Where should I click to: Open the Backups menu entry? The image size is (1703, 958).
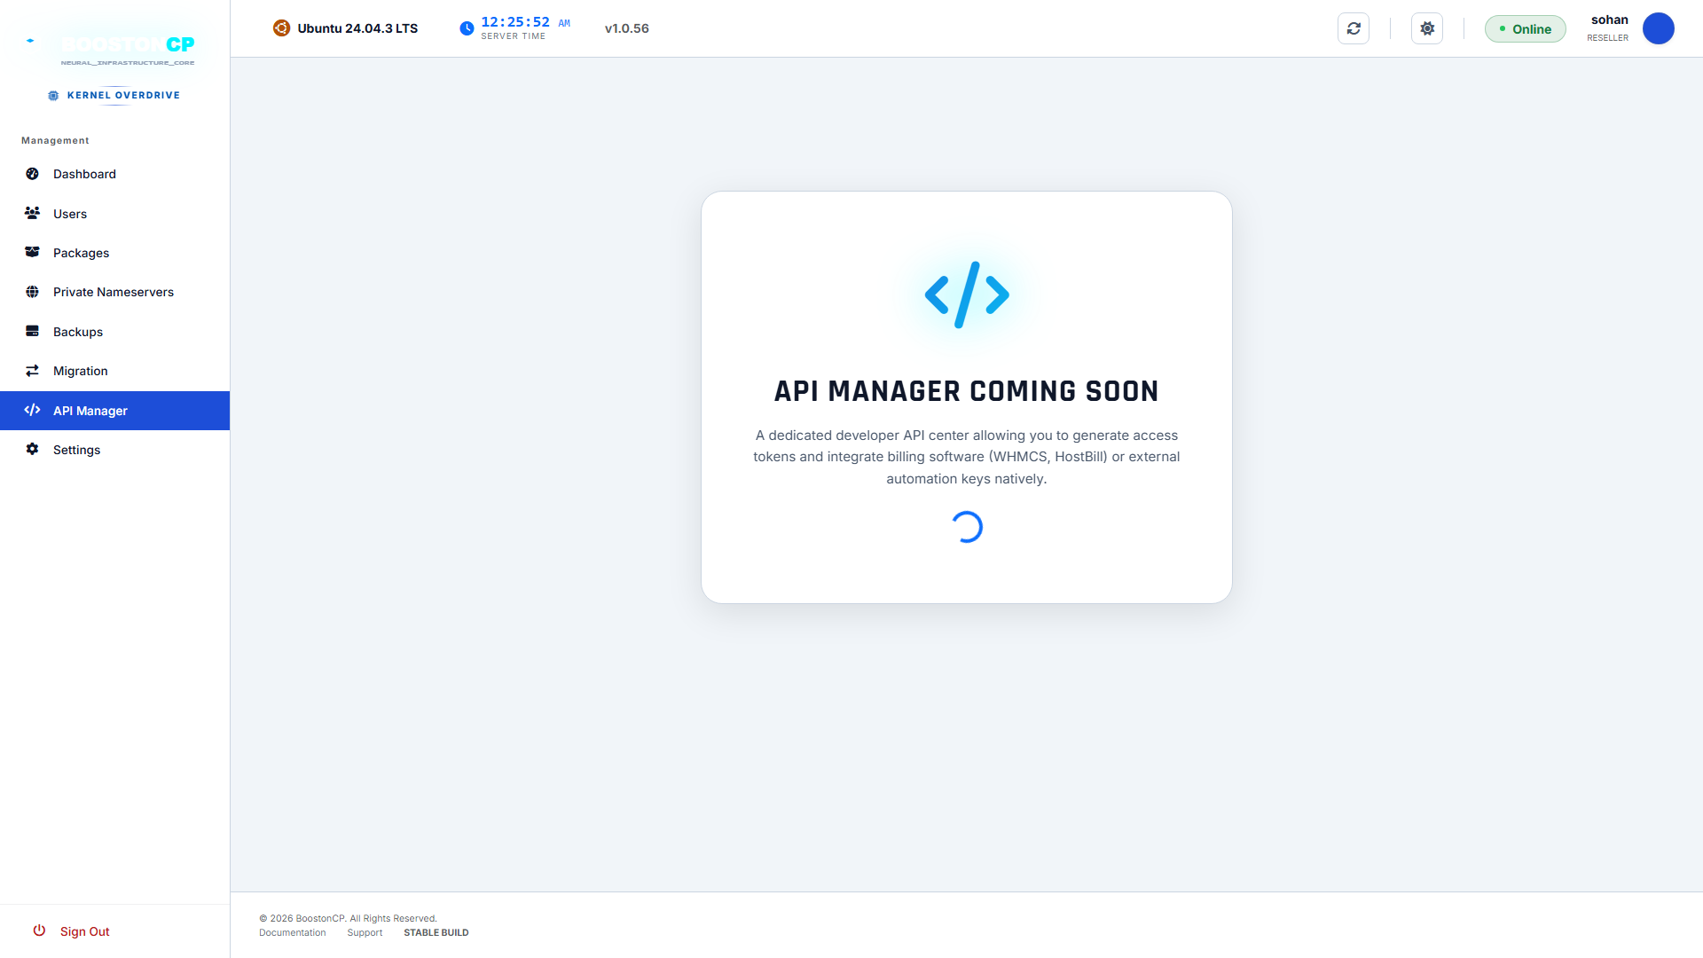coord(115,332)
